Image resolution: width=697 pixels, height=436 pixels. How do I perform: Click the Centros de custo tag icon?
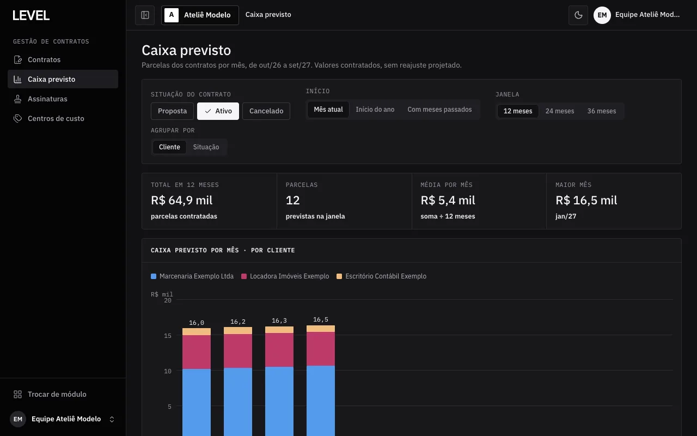(x=18, y=118)
